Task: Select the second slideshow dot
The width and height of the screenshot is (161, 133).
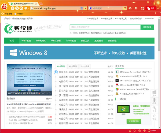Action: tap(42, 94)
